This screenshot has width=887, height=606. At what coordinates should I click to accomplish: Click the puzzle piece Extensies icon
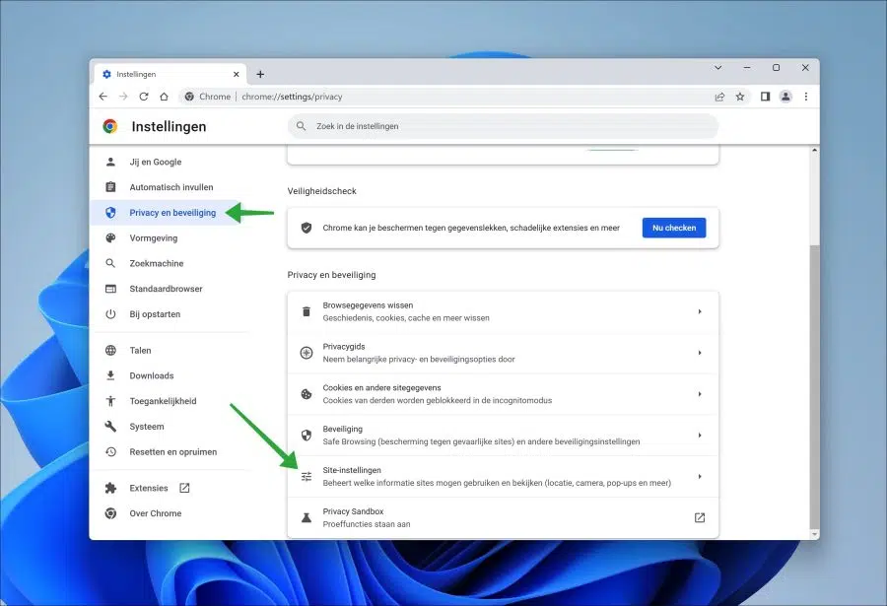110,489
